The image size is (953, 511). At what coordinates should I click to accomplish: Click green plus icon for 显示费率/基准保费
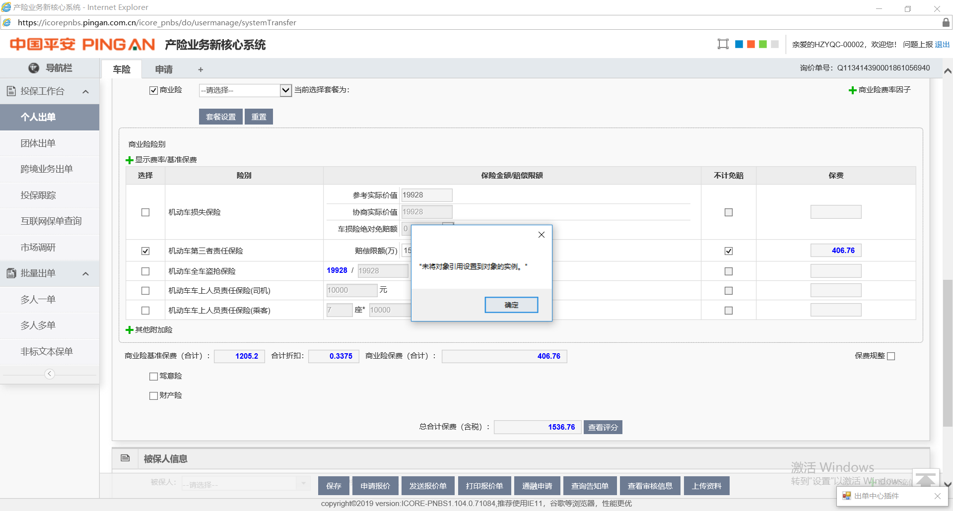pos(130,160)
